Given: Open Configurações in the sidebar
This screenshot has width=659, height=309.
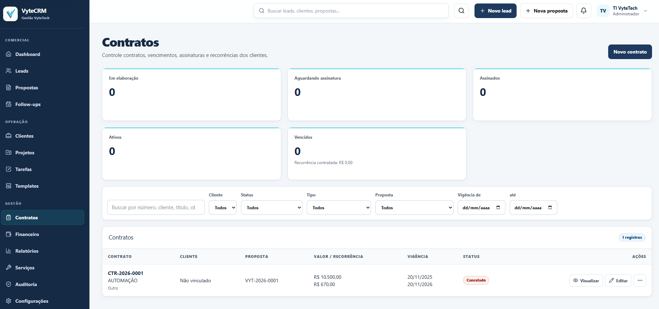Looking at the screenshot, I should point(42,301).
